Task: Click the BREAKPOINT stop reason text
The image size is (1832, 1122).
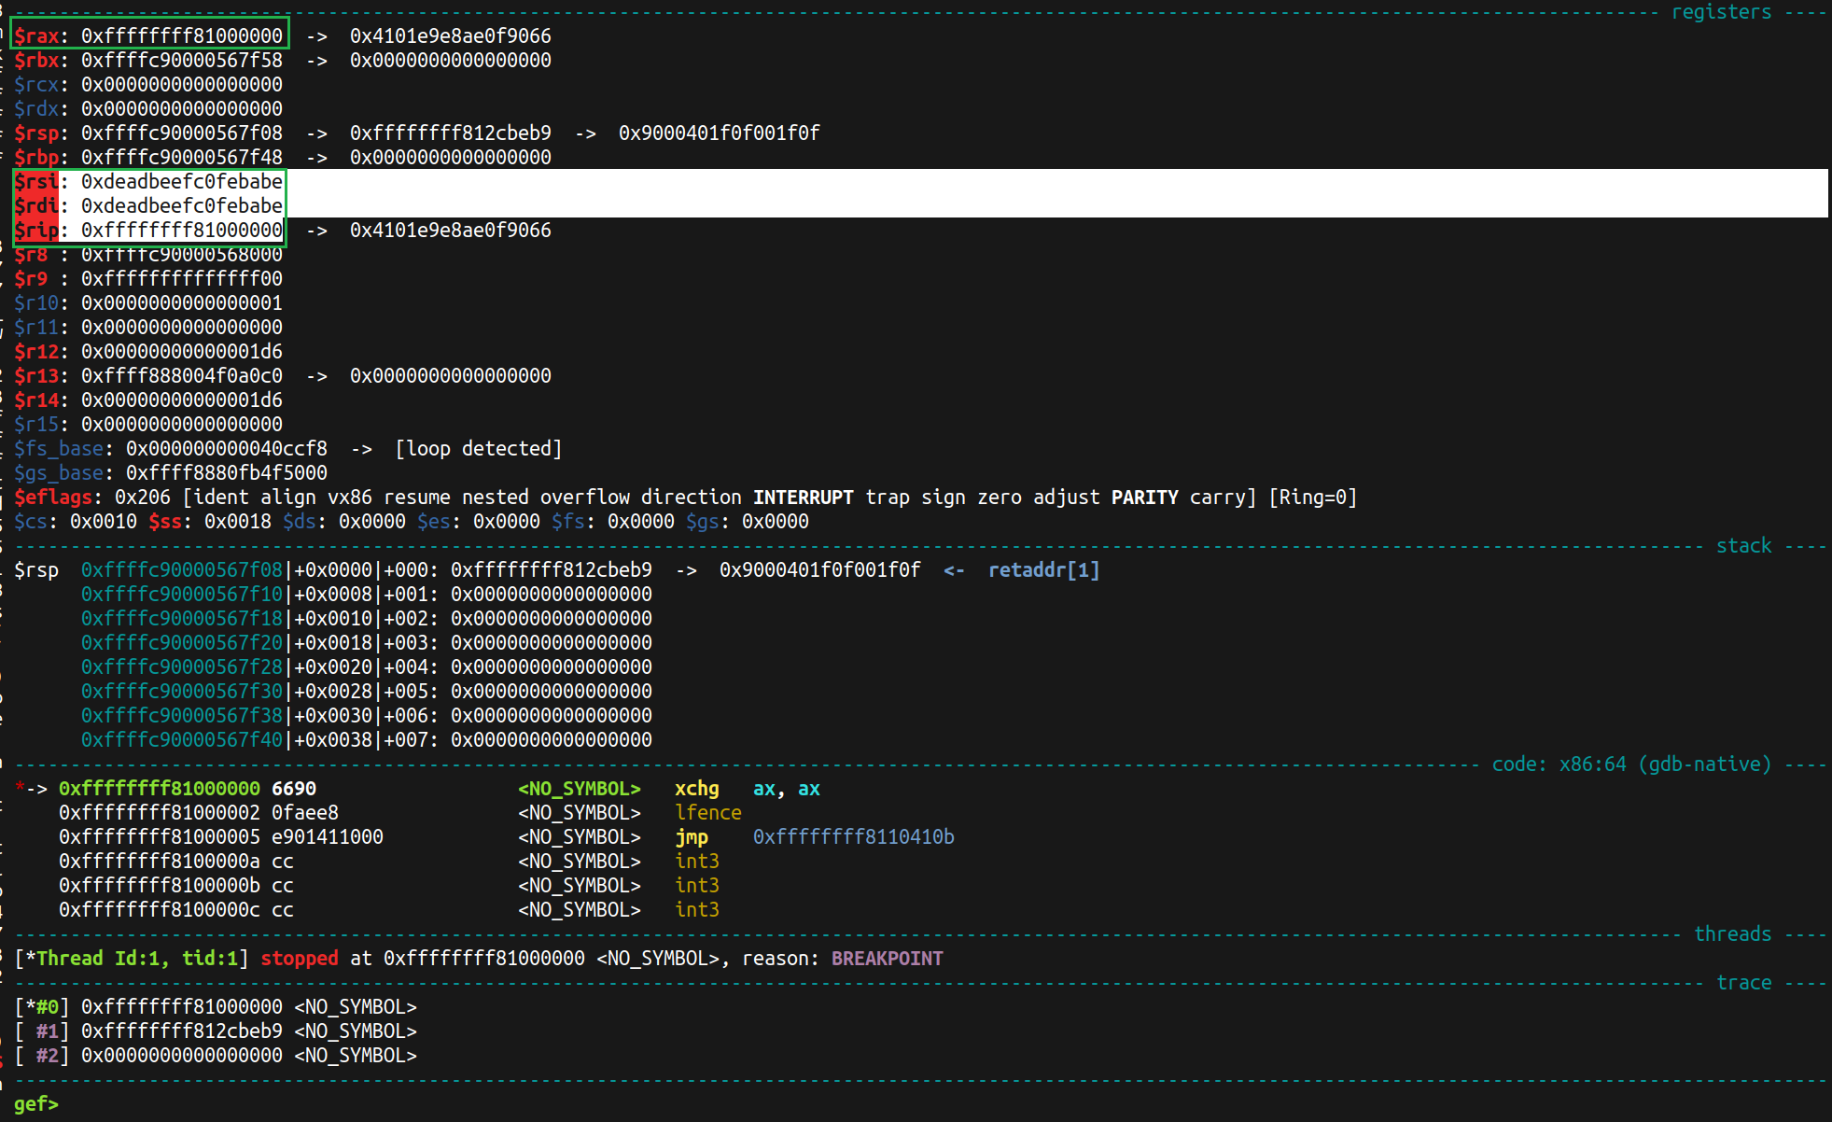Action: click(x=887, y=959)
